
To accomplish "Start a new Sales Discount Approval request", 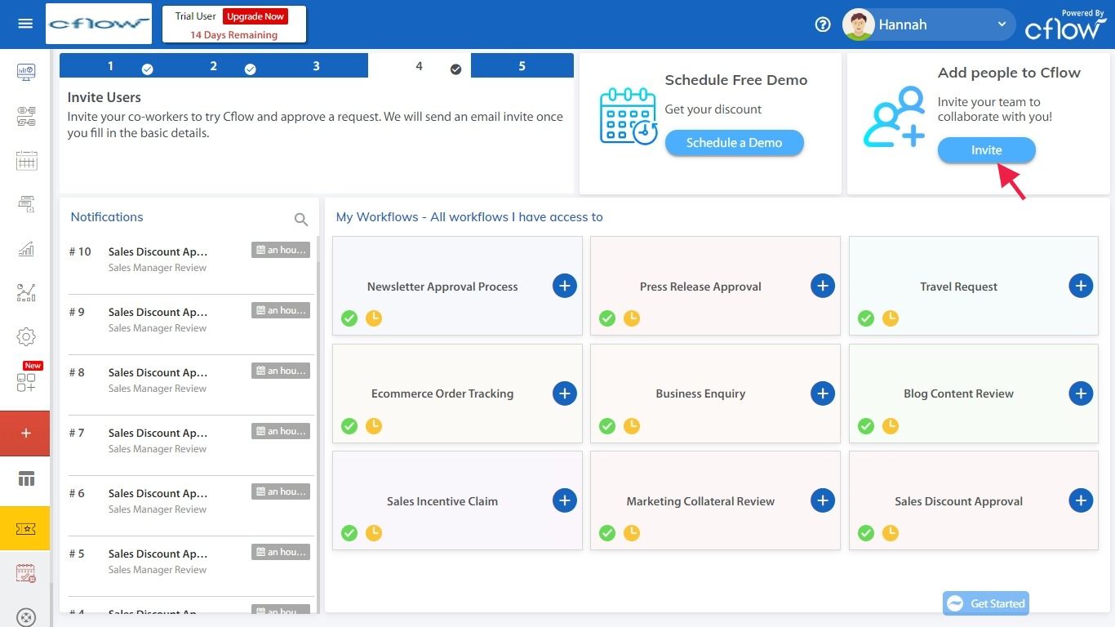I will click(x=1081, y=500).
